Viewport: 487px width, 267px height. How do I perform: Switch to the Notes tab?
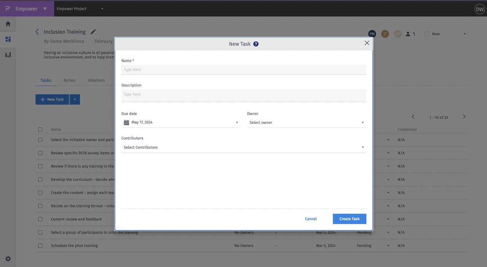coord(69,80)
